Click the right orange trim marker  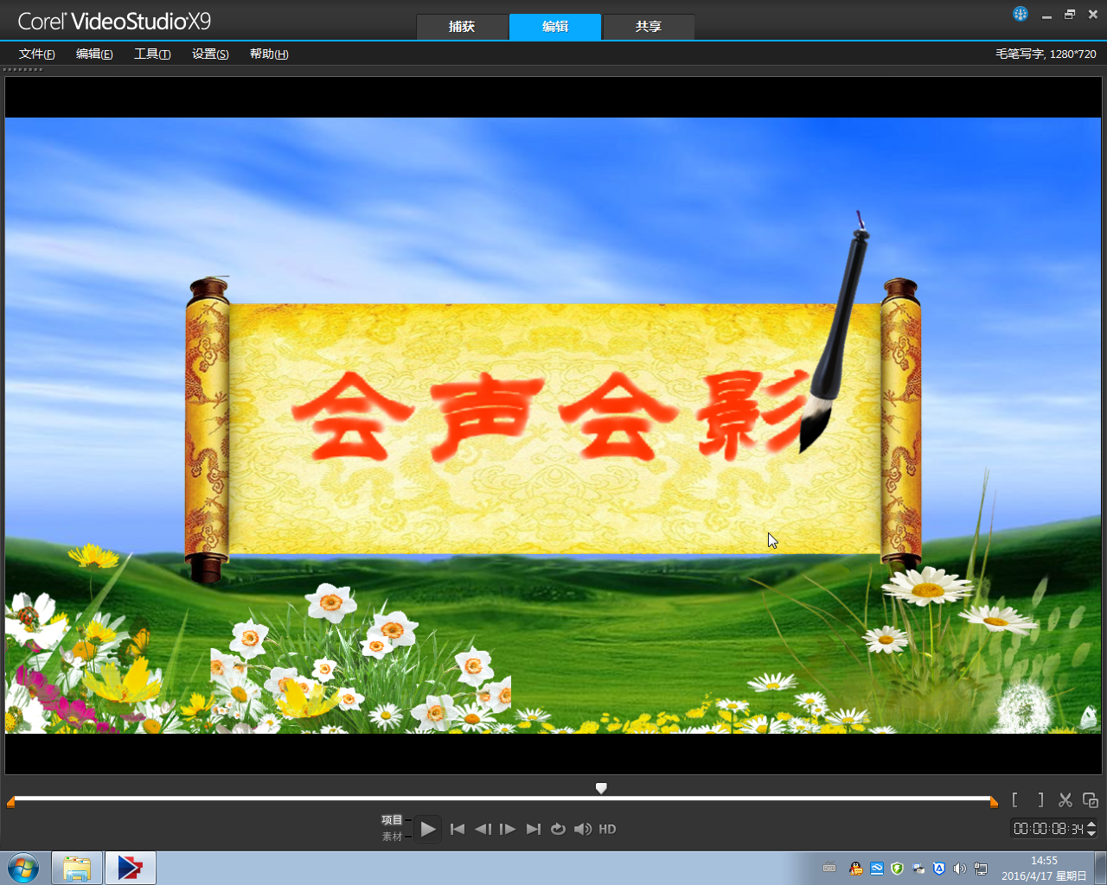point(994,803)
